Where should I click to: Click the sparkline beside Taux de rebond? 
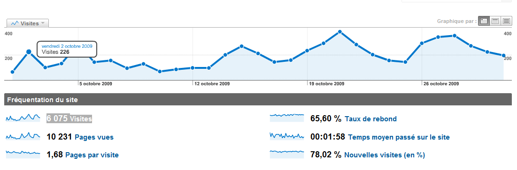click(286, 118)
